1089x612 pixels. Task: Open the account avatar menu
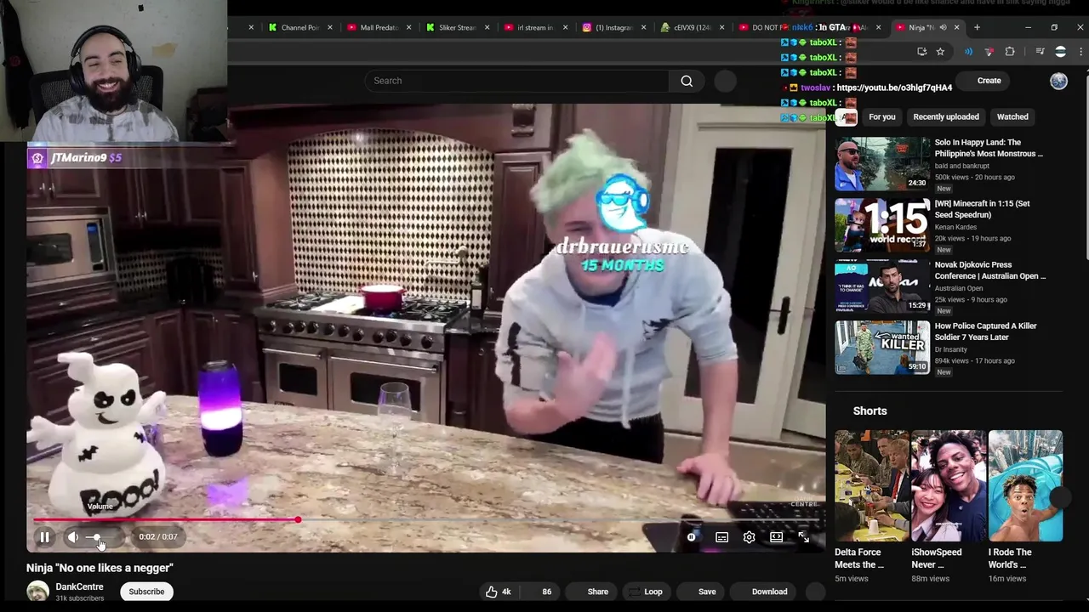pos(1058,81)
